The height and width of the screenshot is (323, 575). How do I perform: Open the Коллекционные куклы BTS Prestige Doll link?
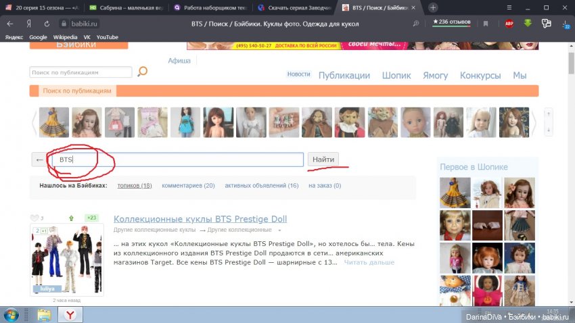200,219
